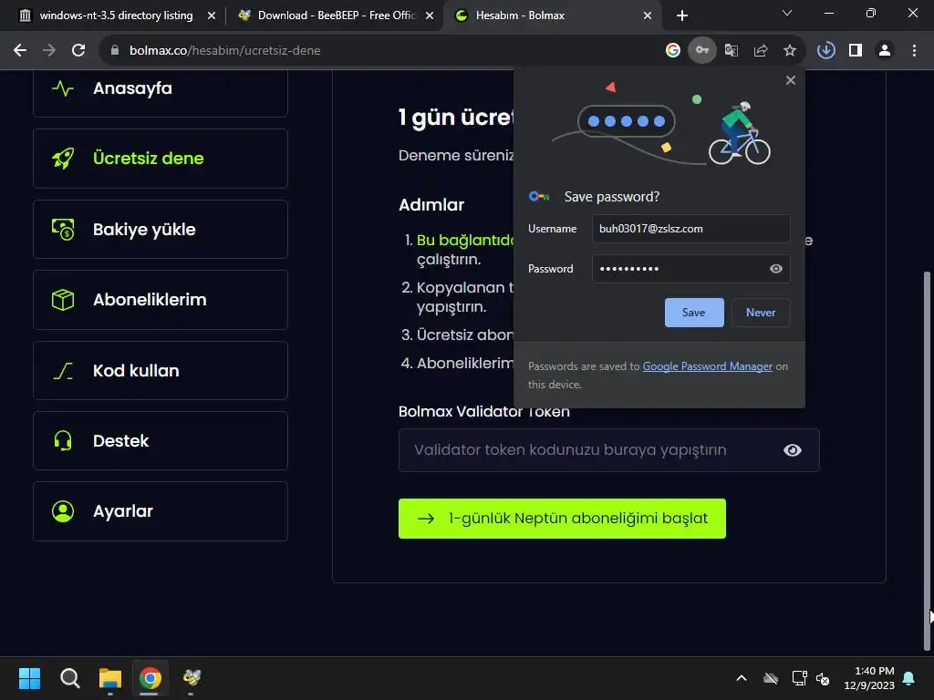Go back with the browser back arrow

20,51
